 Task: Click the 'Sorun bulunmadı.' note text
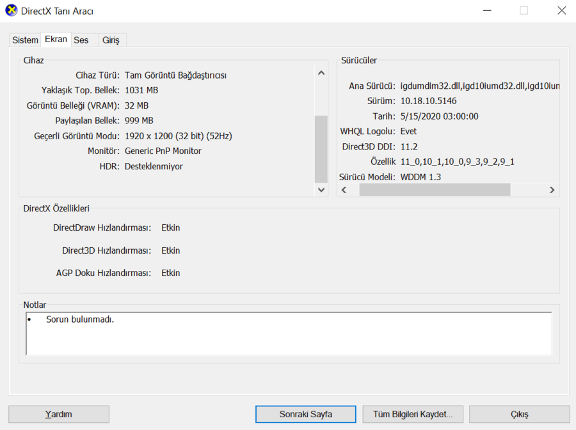[80, 319]
